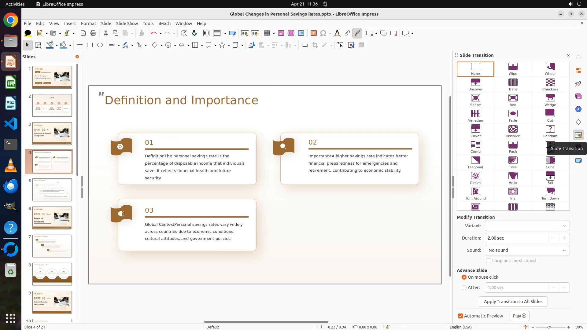Viewport: 587px width, 330px height.
Task: Select the After advance slide radio
Action: point(464,288)
